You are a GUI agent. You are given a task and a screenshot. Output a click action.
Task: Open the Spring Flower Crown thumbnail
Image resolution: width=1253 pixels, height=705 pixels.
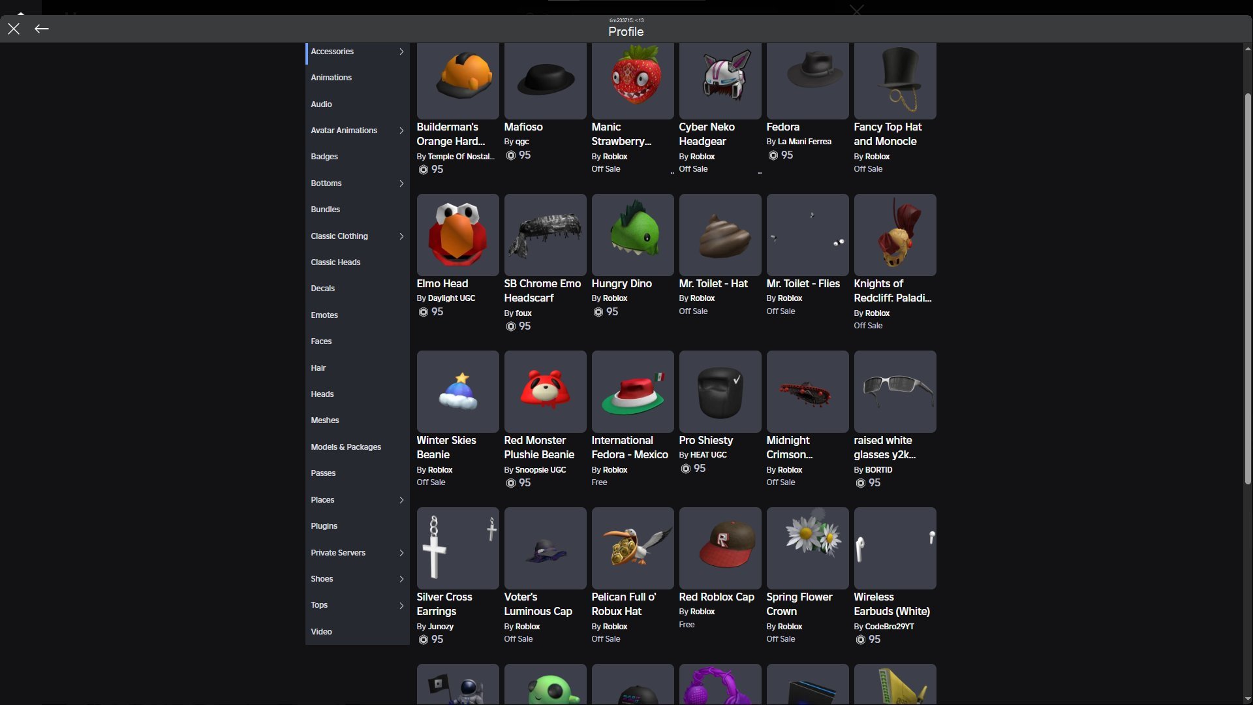[x=807, y=548]
